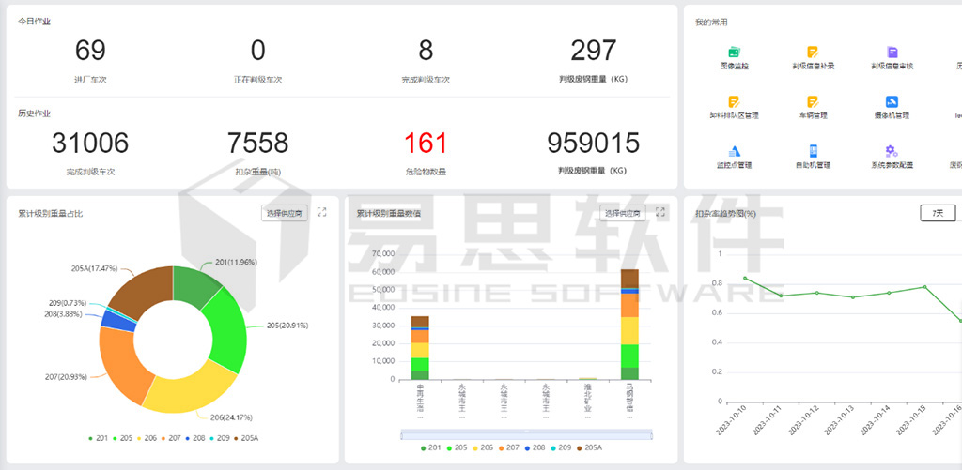Toggle 205A series in bar chart legend
The image size is (962, 470).
tap(587, 448)
